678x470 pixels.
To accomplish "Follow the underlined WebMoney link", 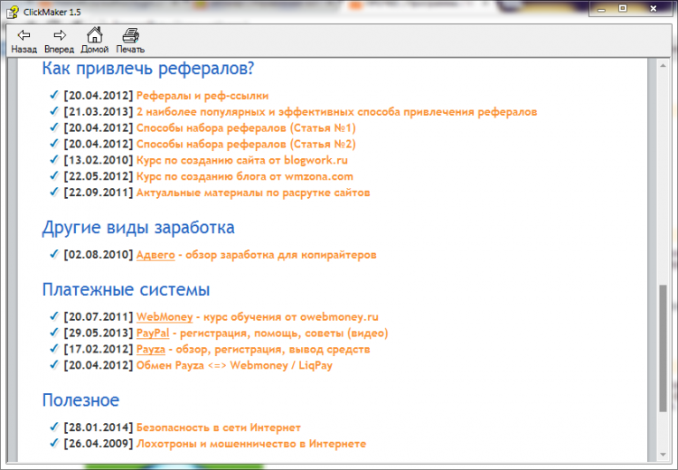I will [165, 317].
